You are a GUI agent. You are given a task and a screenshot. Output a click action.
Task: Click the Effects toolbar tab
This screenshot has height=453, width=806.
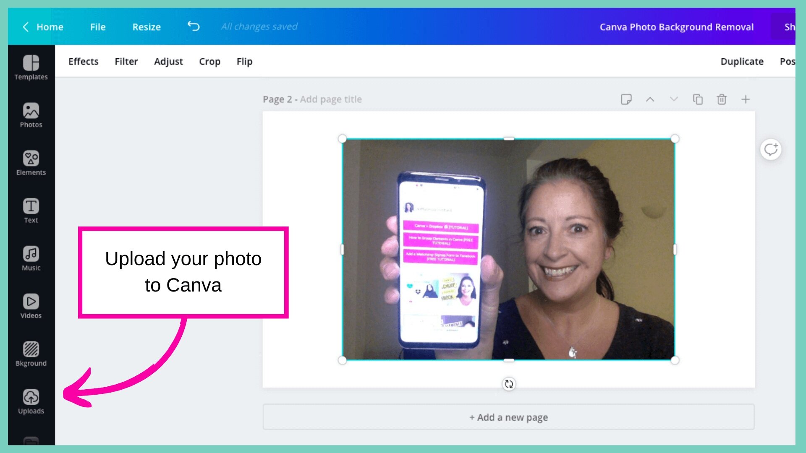coord(83,61)
